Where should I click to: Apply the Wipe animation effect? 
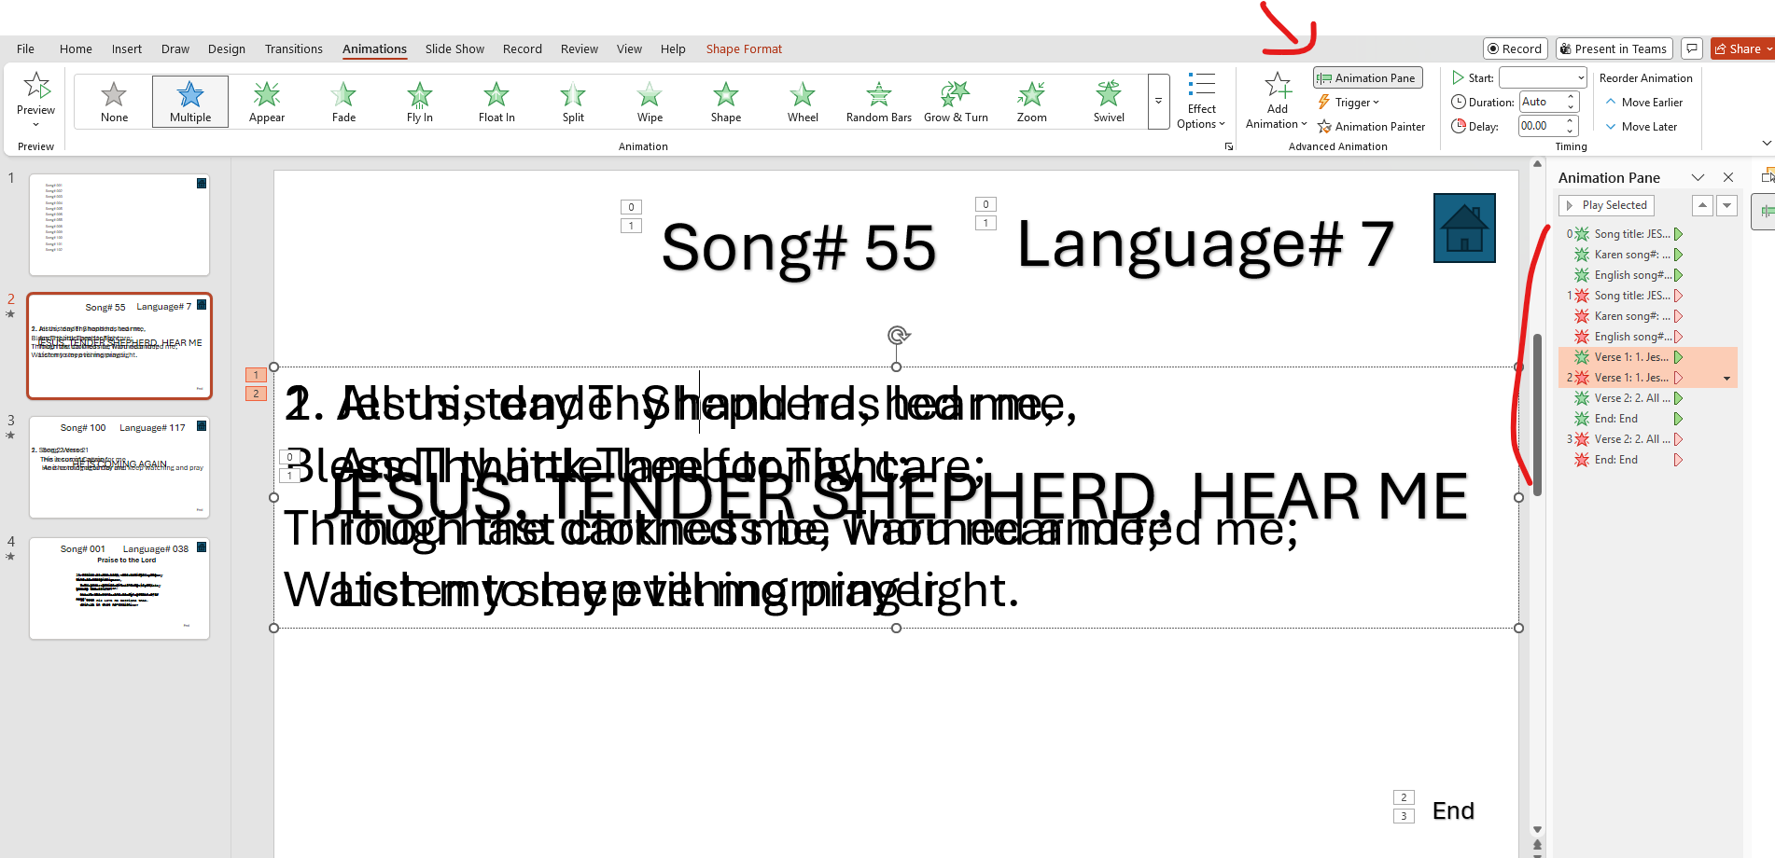point(650,102)
